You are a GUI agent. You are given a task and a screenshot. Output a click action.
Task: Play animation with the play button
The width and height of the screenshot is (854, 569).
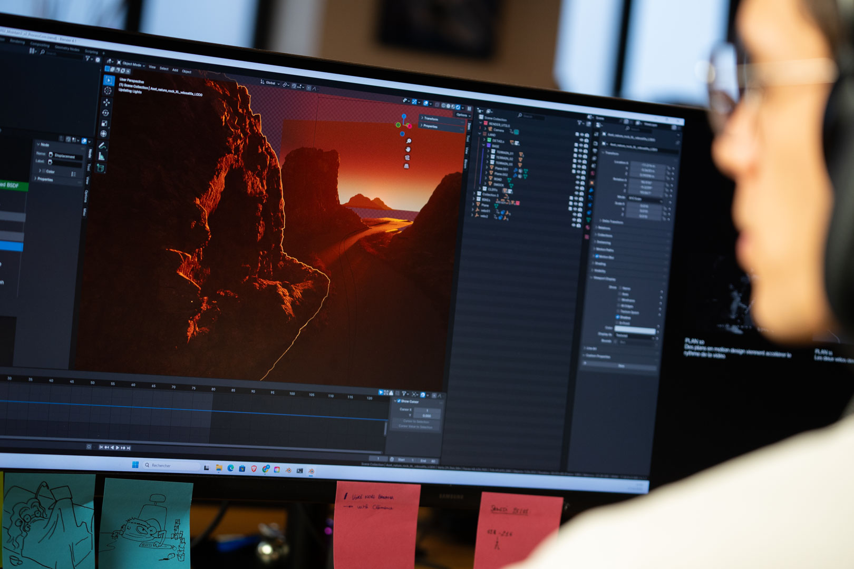point(118,448)
